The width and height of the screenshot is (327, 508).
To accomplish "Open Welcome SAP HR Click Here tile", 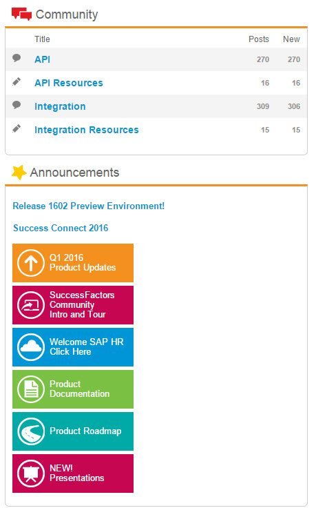I will point(73,347).
